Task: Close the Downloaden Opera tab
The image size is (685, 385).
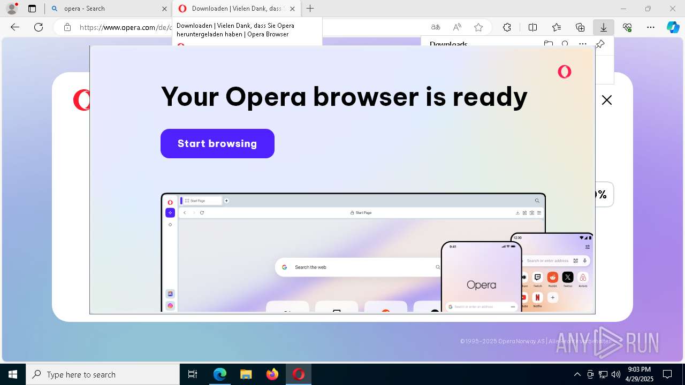Action: click(x=292, y=9)
